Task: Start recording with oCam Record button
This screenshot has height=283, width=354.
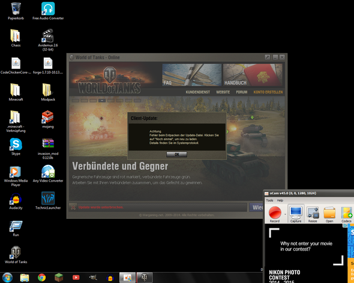Action: [x=275, y=214]
